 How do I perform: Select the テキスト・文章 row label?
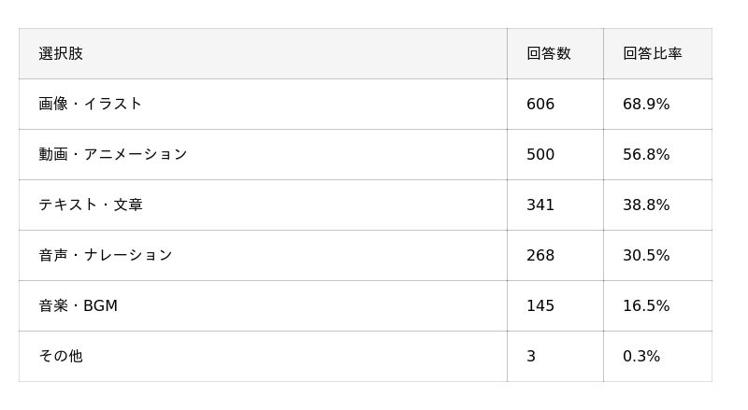pos(91,205)
